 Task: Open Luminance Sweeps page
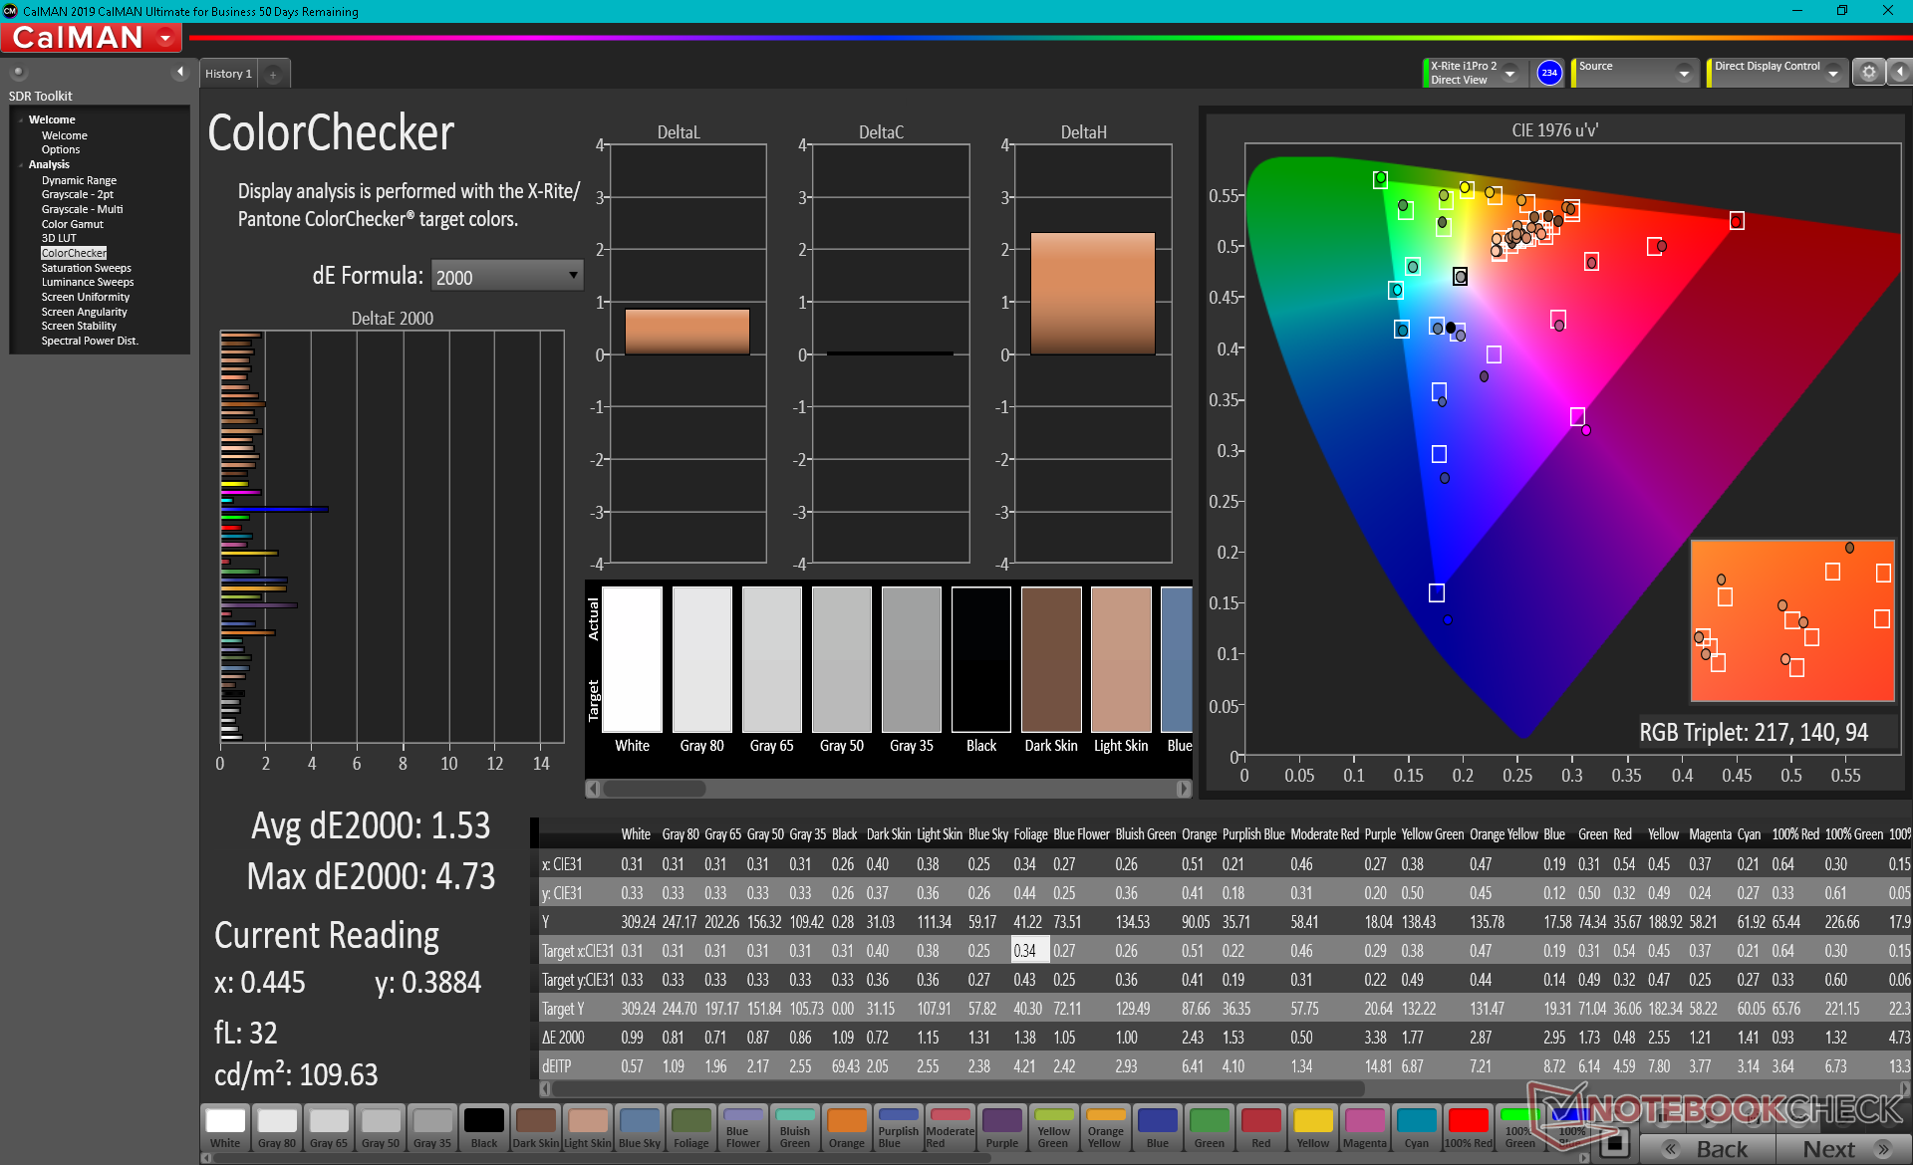tap(87, 283)
